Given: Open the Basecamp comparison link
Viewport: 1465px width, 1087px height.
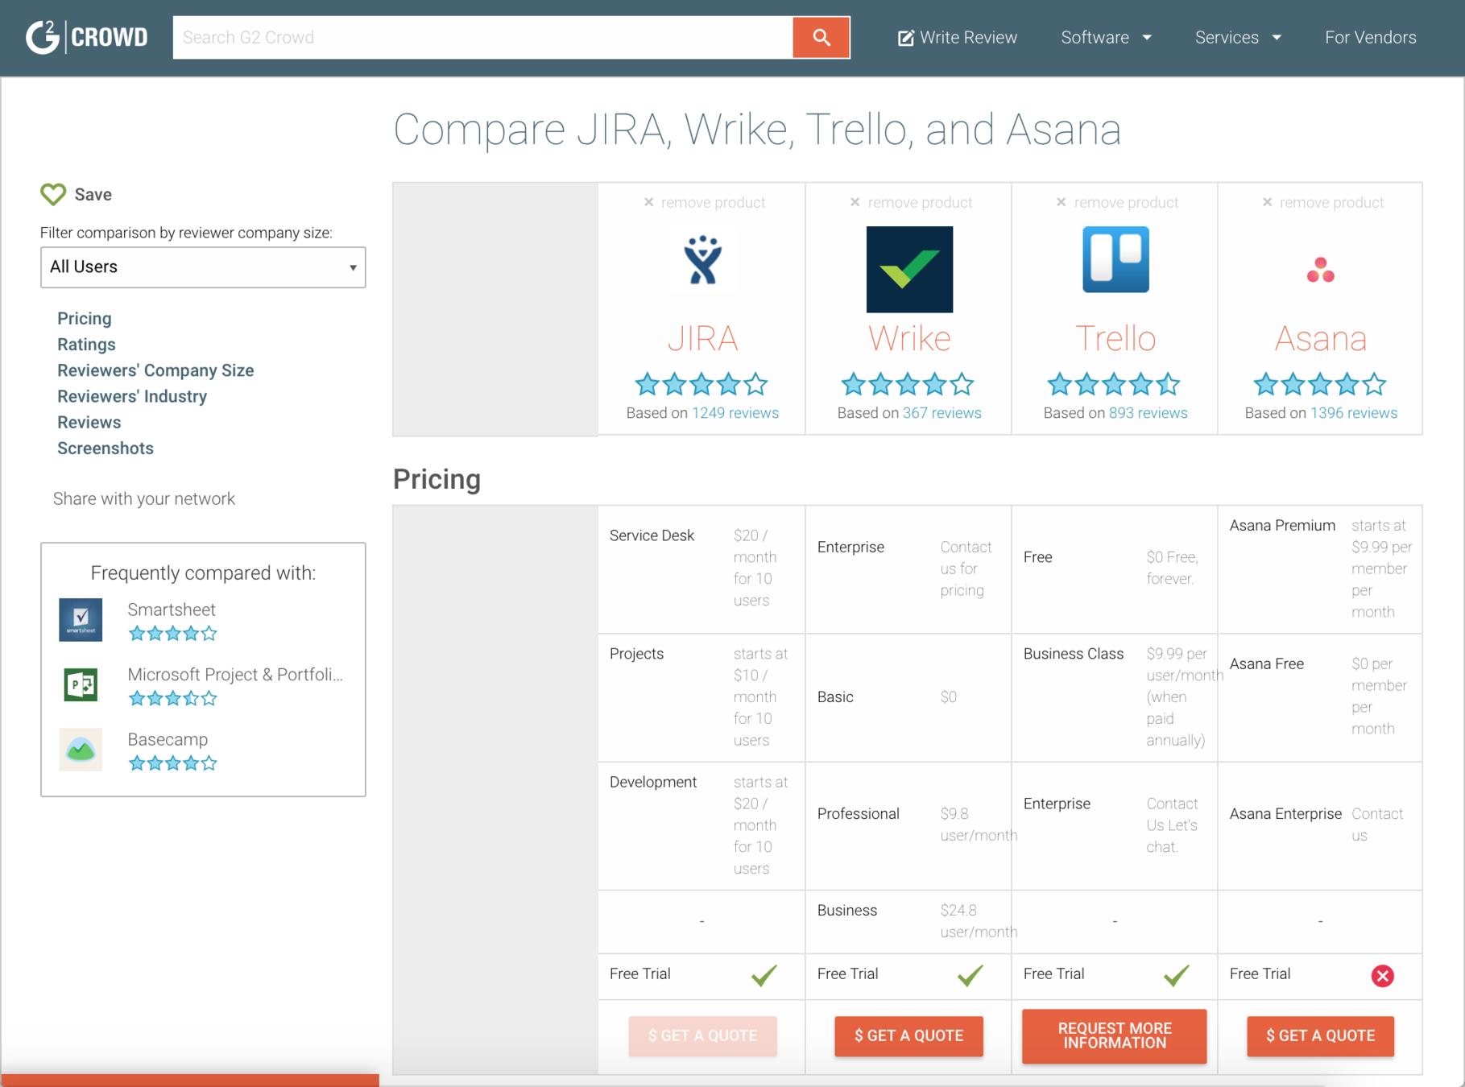Looking at the screenshot, I should (x=168, y=739).
